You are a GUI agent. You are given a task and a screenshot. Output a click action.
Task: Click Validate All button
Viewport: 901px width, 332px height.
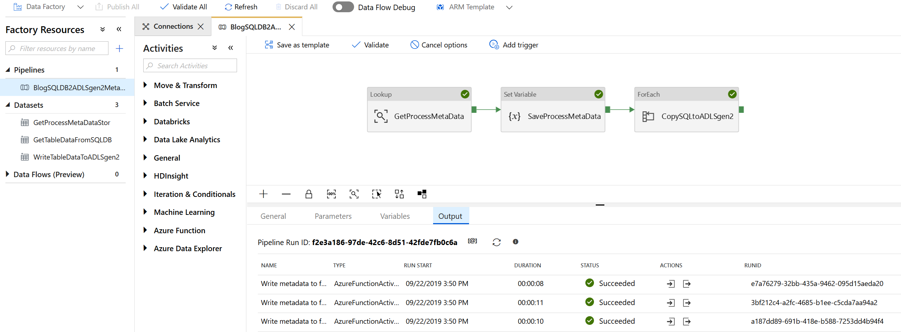184,7
